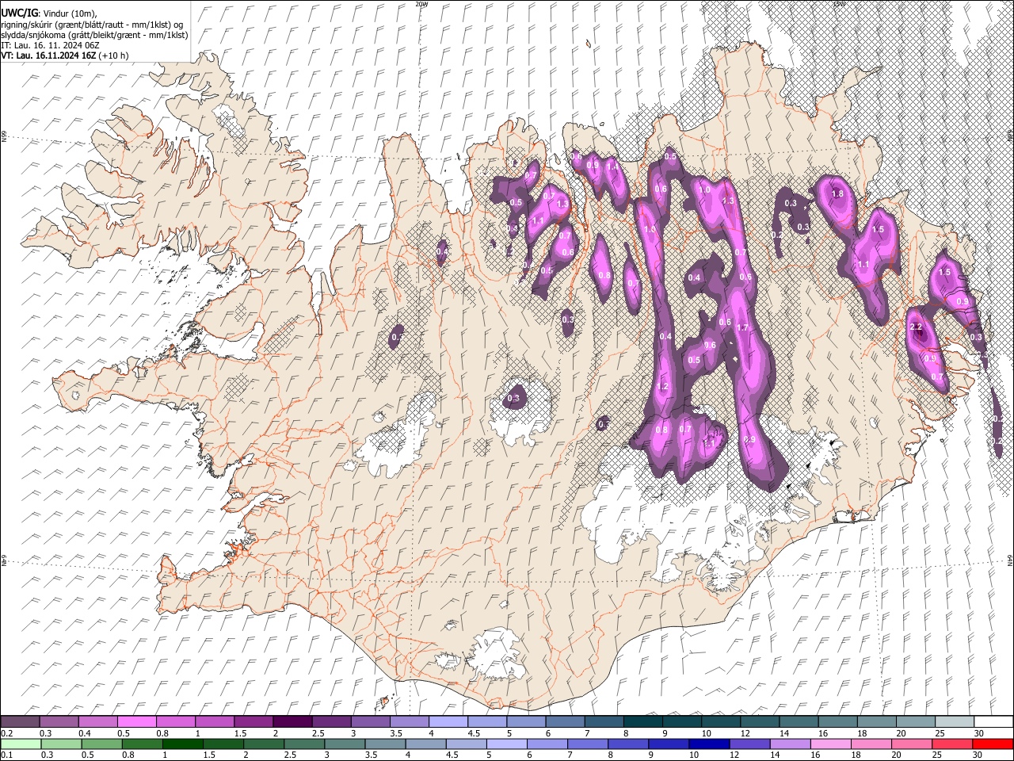The height and width of the screenshot is (761, 1014).
Task: Click the 'rigning/skúrir' legend description line
Action: point(91,25)
